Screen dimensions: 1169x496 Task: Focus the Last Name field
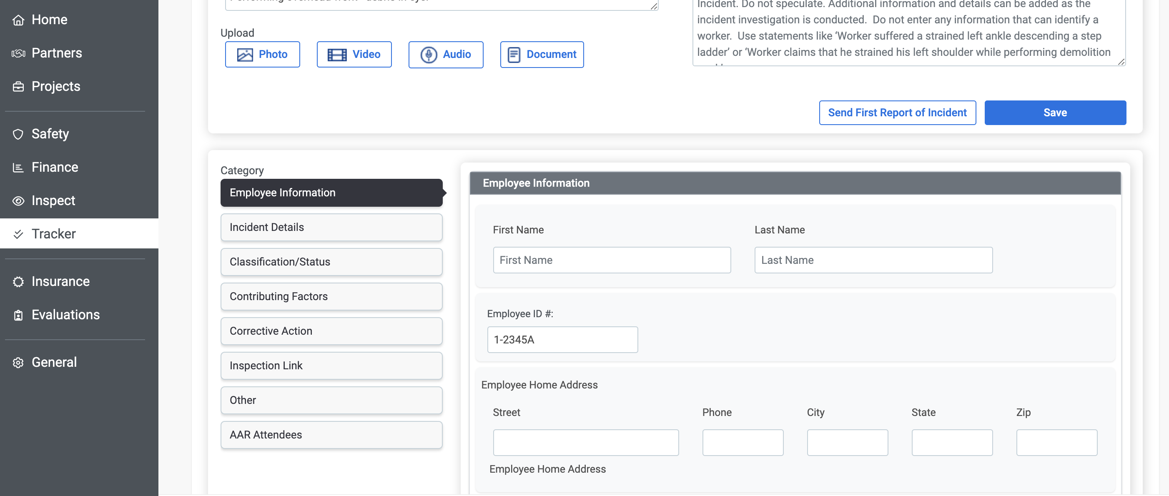(873, 260)
